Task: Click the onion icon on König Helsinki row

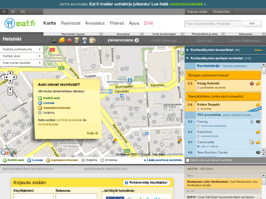Action: click(252, 84)
